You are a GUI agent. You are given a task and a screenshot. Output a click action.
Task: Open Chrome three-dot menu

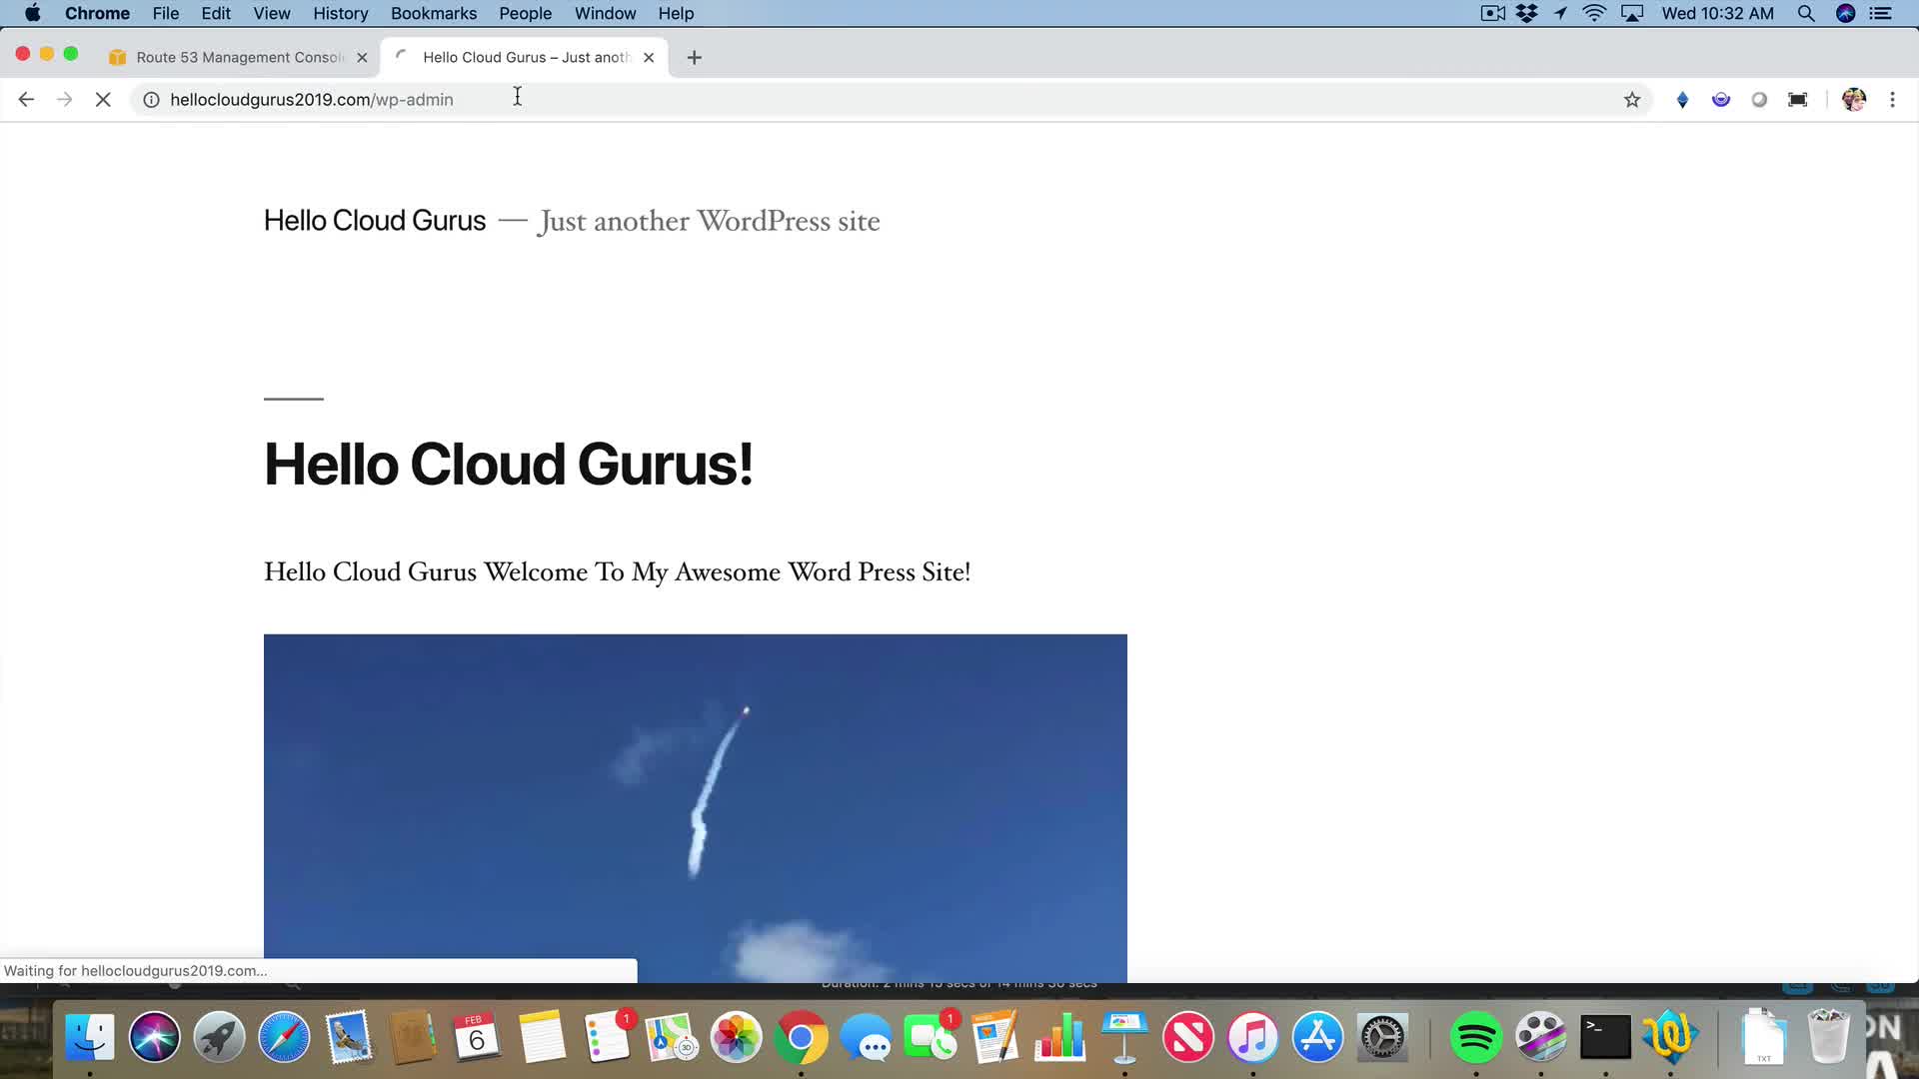click(1892, 100)
